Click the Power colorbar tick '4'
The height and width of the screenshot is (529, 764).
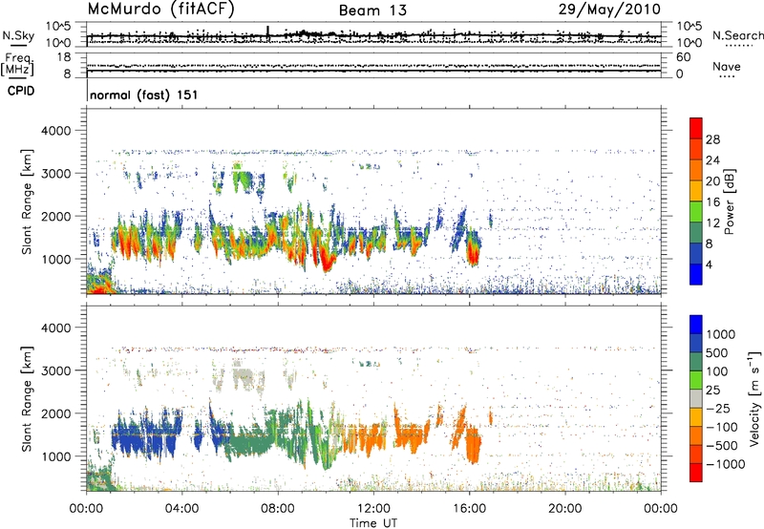pos(709,265)
